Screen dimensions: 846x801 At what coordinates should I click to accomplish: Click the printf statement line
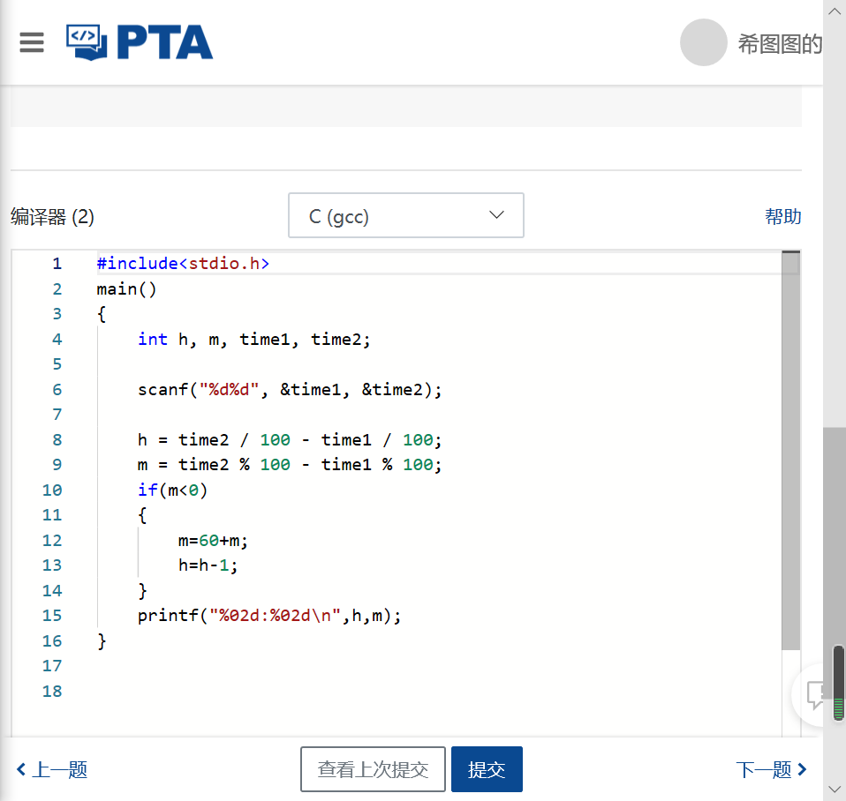(269, 616)
